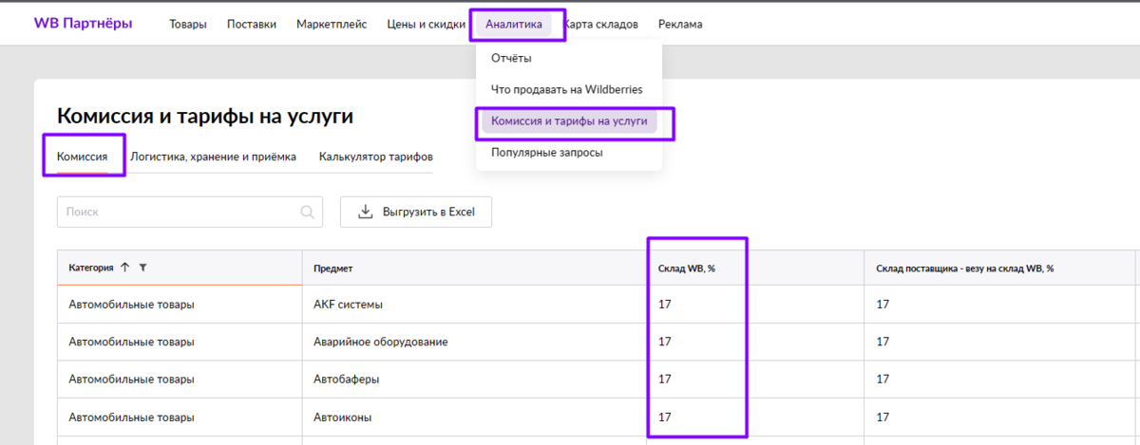Open Популярные запросы menu entry
The width and height of the screenshot is (1140, 445).
tap(547, 152)
